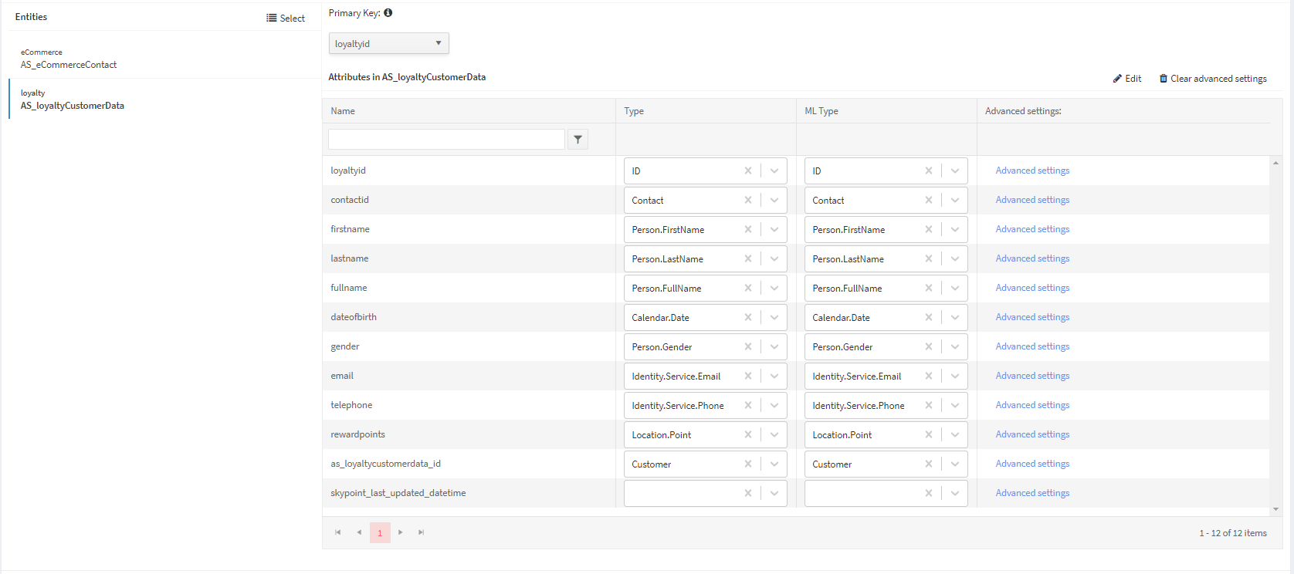The image size is (1294, 574).
Task: Go to the next page arrow
Action: pyautogui.click(x=400, y=532)
